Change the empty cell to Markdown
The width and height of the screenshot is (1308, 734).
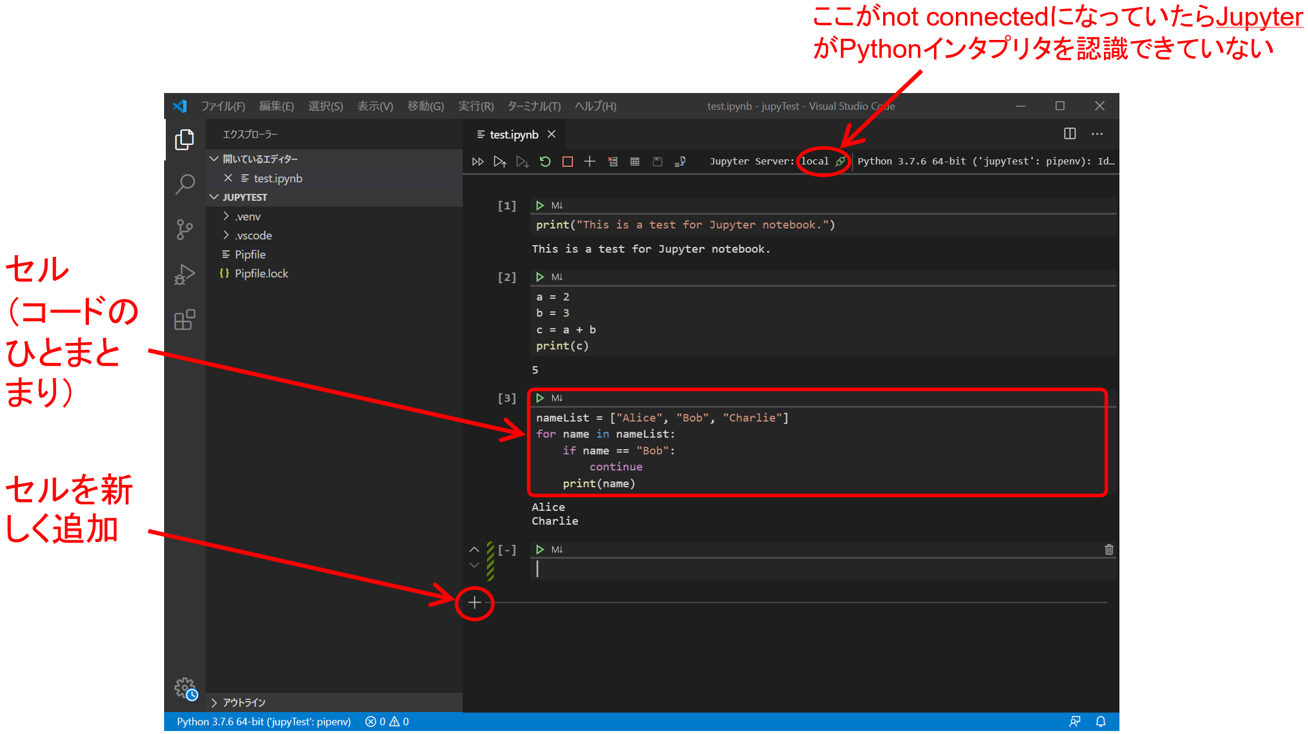557,550
